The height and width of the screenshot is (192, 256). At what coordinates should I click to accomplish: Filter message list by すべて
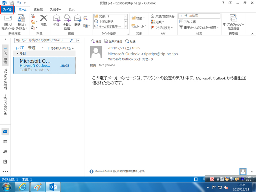[x=20, y=48]
